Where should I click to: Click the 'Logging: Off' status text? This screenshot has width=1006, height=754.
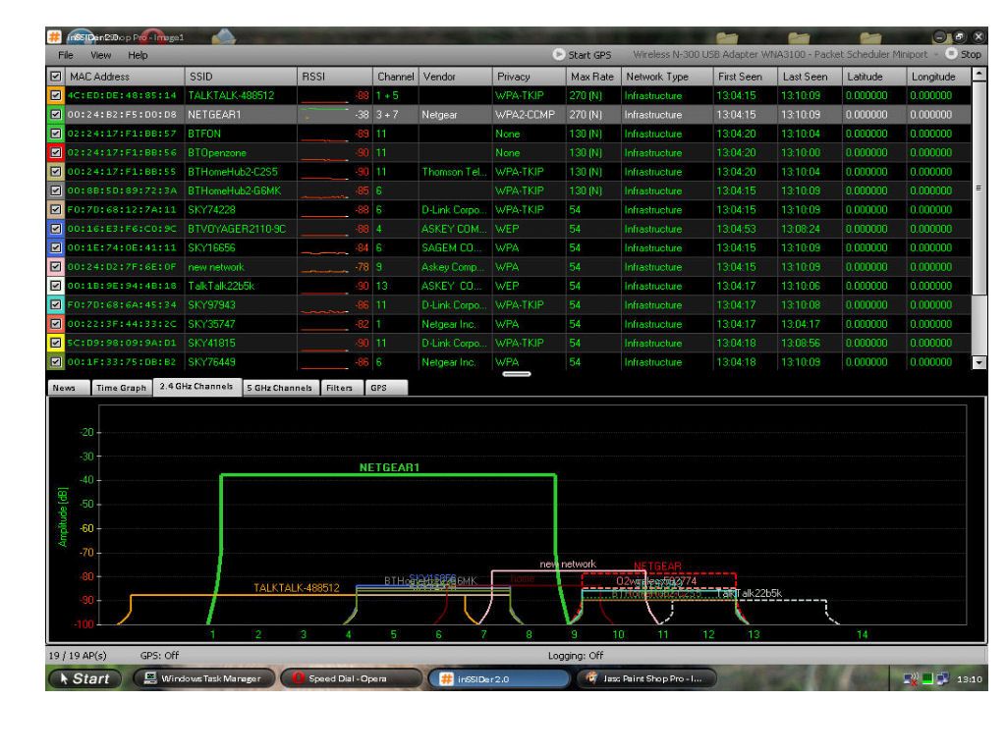coord(576,655)
